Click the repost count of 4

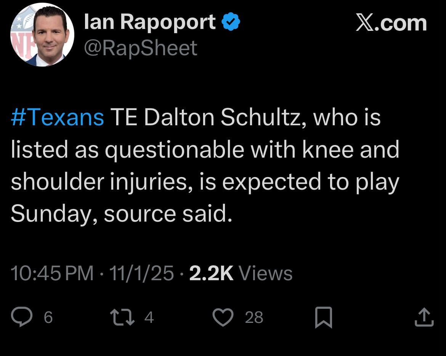click(149, 318)
